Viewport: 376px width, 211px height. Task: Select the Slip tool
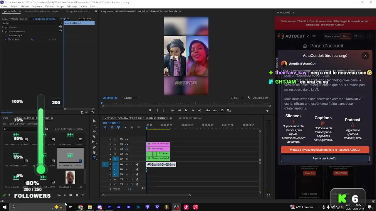(x=94, y=142)
